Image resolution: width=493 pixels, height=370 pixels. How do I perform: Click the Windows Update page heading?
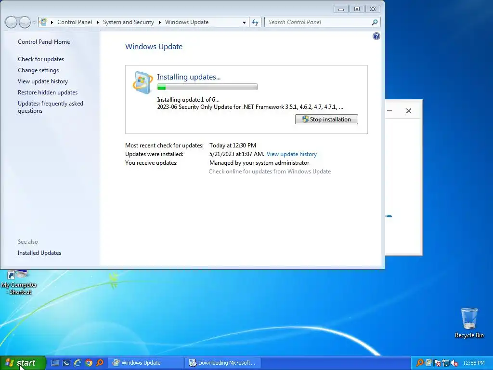pos(154,47)
